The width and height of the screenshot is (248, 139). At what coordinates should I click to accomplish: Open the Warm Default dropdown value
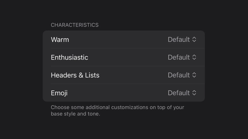[x=179, y=40]
